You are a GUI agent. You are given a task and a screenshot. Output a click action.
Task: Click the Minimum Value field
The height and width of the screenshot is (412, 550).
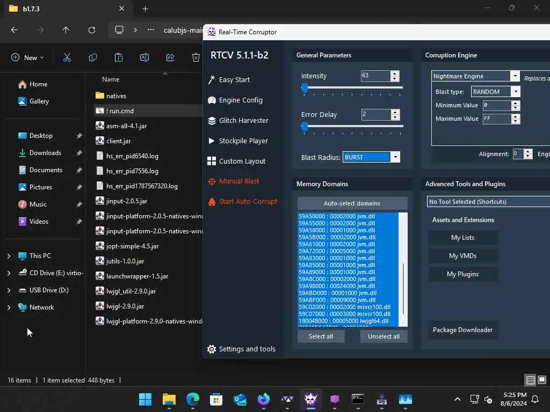[x=497, y=105]
